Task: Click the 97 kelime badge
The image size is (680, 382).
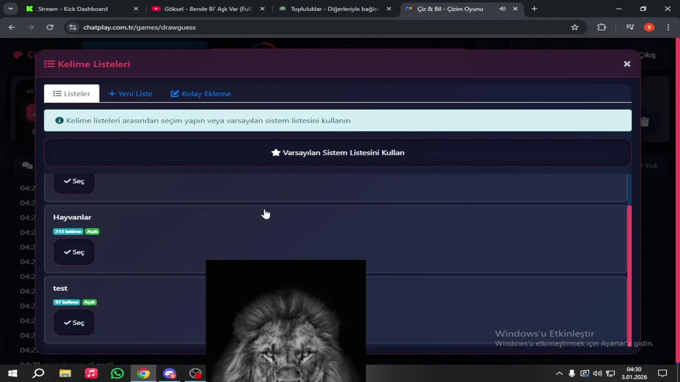Action: 66,302
